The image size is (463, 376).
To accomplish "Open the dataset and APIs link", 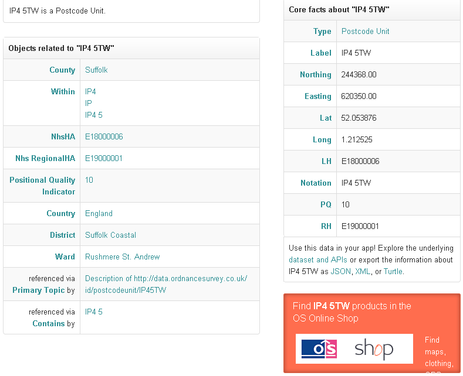I will pyautogui.click(x=317, y=259).
